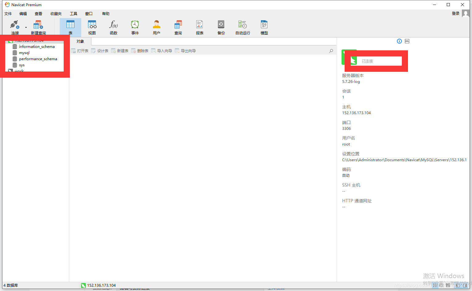Click the 新建表 new table button
This screenshot has height=291, width=472.
click(120, 51)
